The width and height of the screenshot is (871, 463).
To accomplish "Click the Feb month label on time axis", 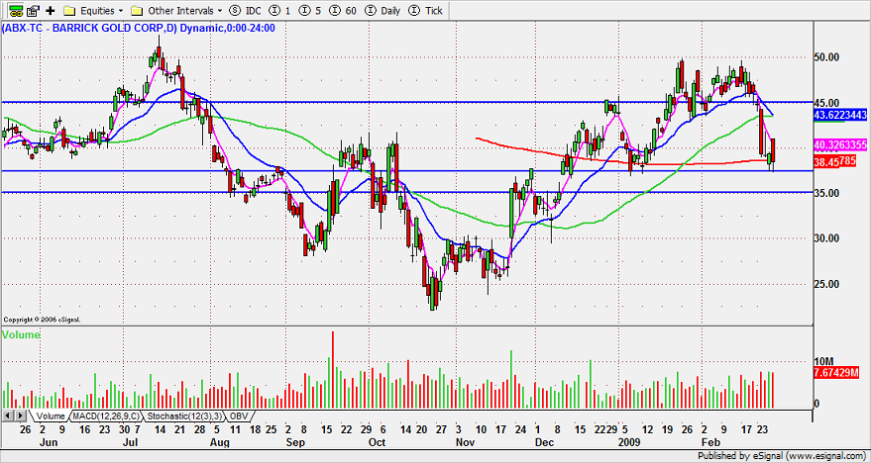I will (711, 442).
